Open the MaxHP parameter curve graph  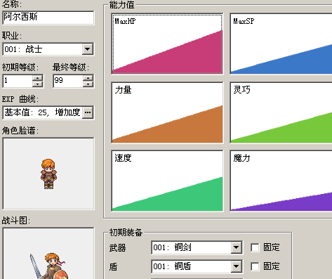tap(167, 44)
